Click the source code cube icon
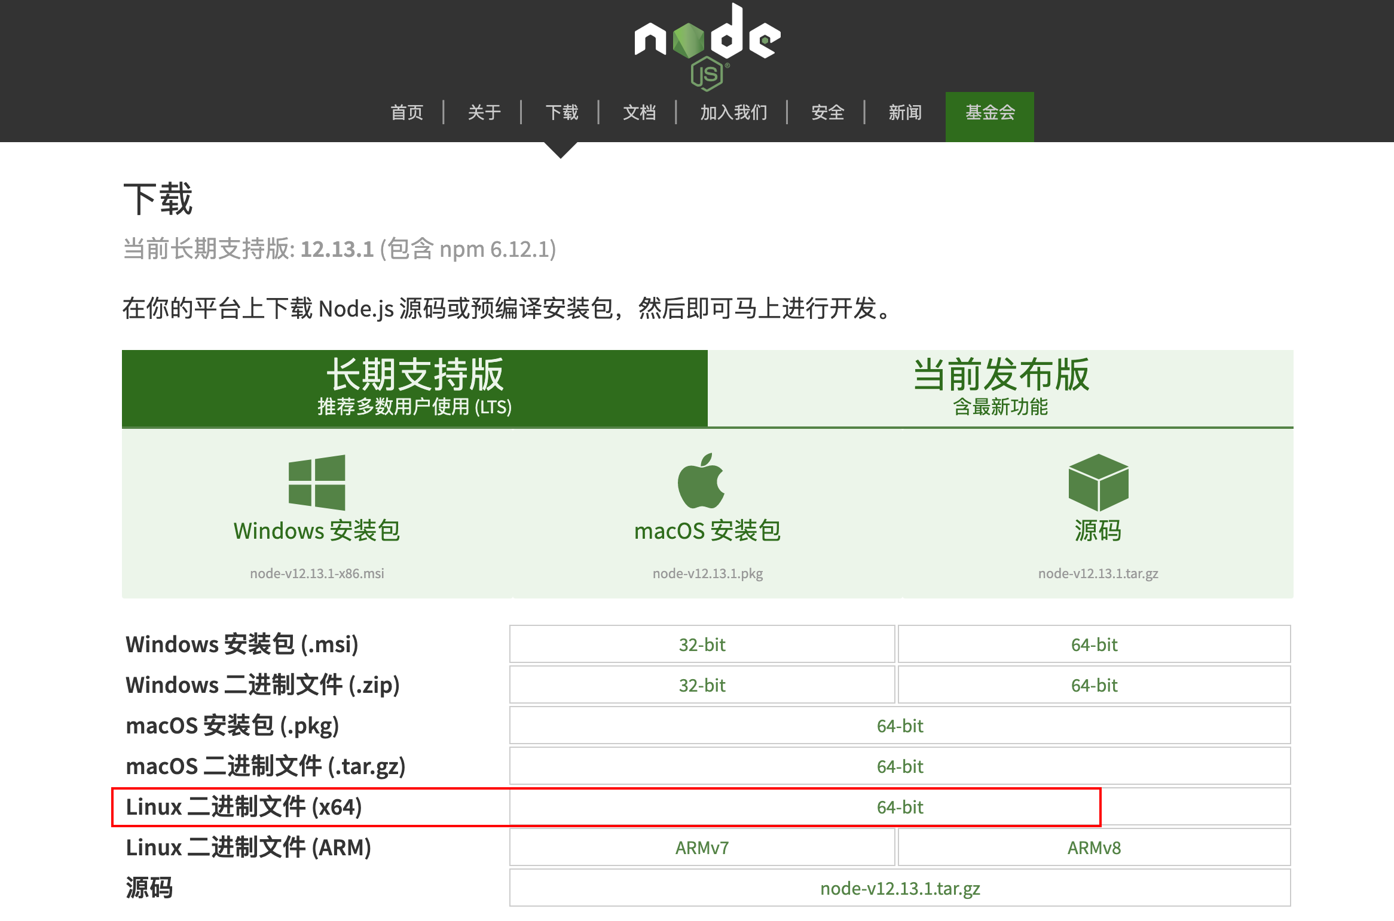The height and width of the screenshot is (921, 1394). 1098,482
